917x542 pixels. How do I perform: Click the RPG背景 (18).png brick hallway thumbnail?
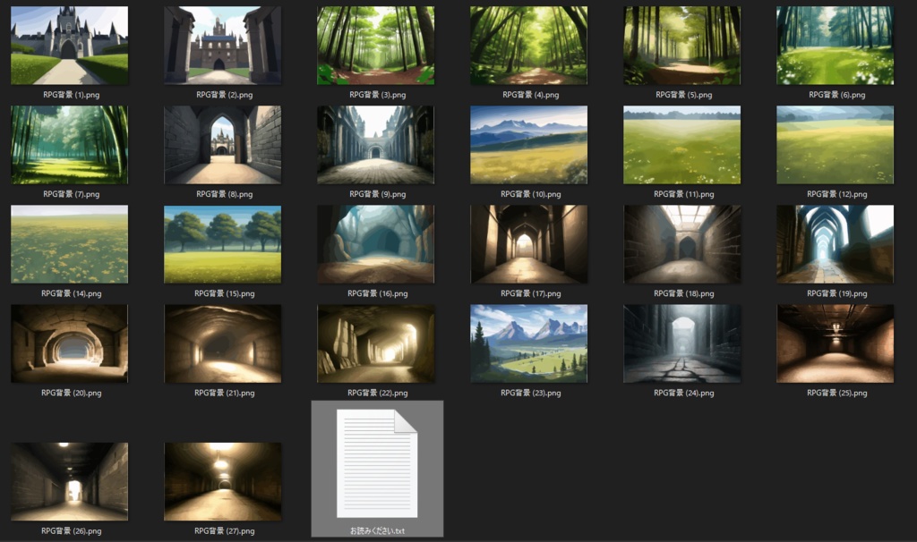point(681,244)
